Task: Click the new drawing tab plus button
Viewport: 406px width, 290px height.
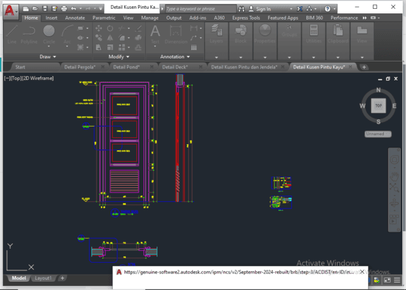Action: tap(364, 66)
